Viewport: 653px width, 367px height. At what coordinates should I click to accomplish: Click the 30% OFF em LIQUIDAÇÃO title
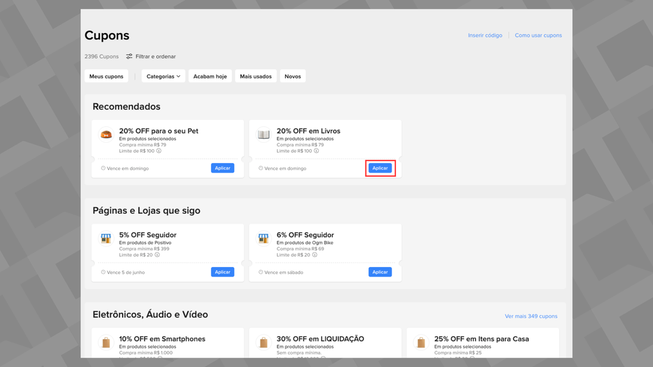pos(320,339)
